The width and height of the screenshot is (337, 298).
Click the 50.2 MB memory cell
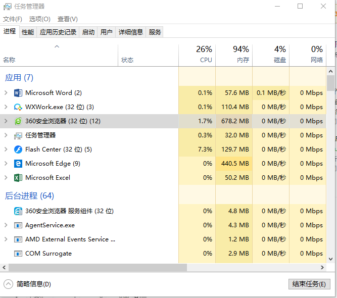[234, 178]
